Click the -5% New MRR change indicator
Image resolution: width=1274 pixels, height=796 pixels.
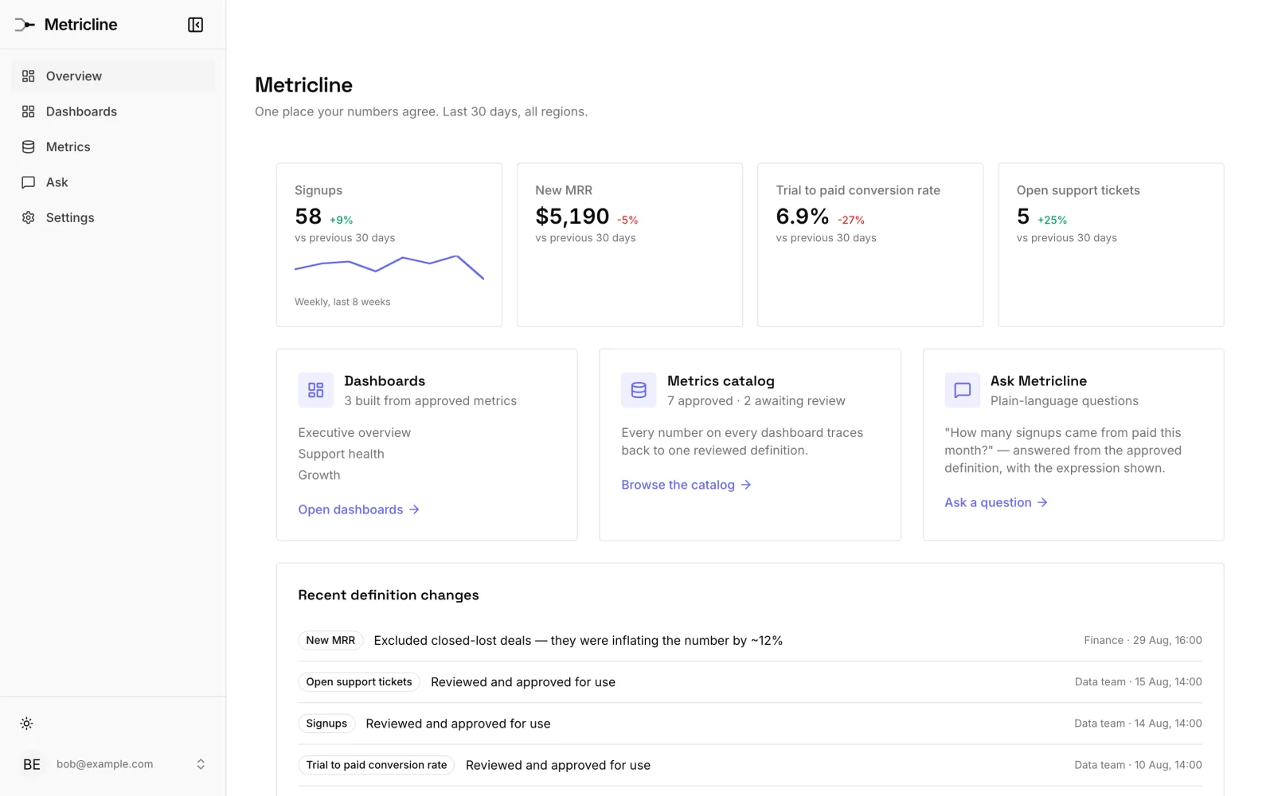coord(627,220)
